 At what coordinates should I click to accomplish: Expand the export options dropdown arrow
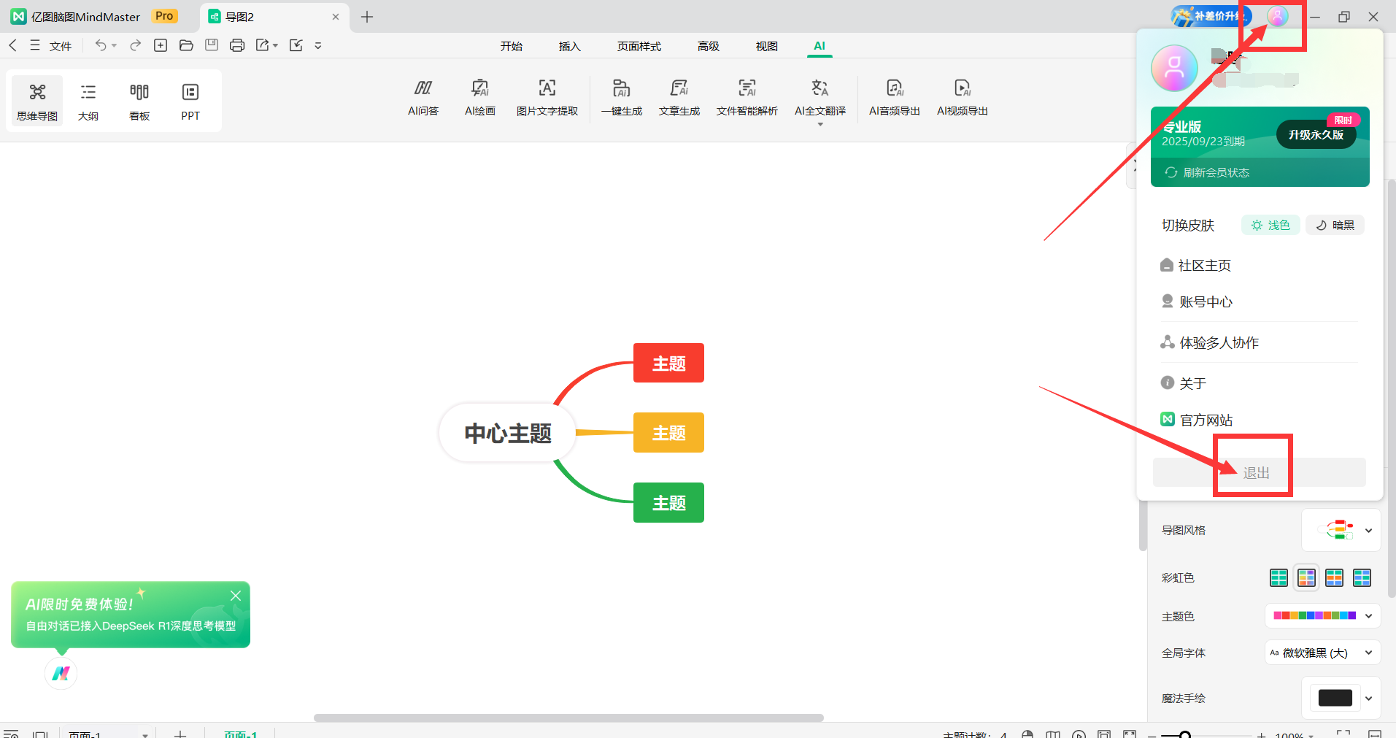click(x=275, y=45)
